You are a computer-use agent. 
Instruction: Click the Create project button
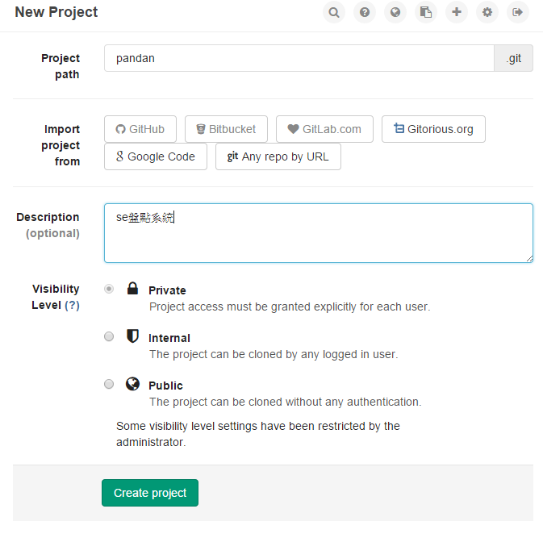click(150, 493)
